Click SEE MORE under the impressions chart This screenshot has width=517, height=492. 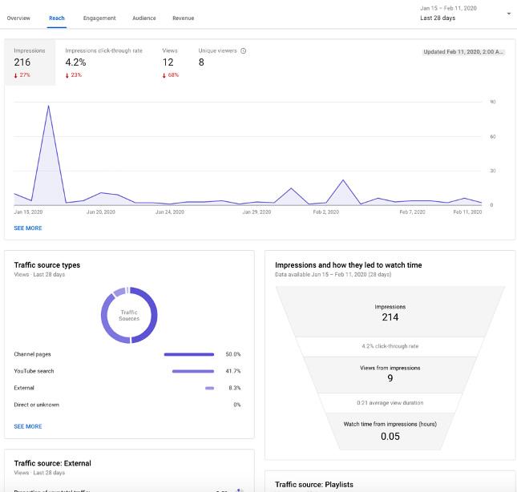coord(28,228)
